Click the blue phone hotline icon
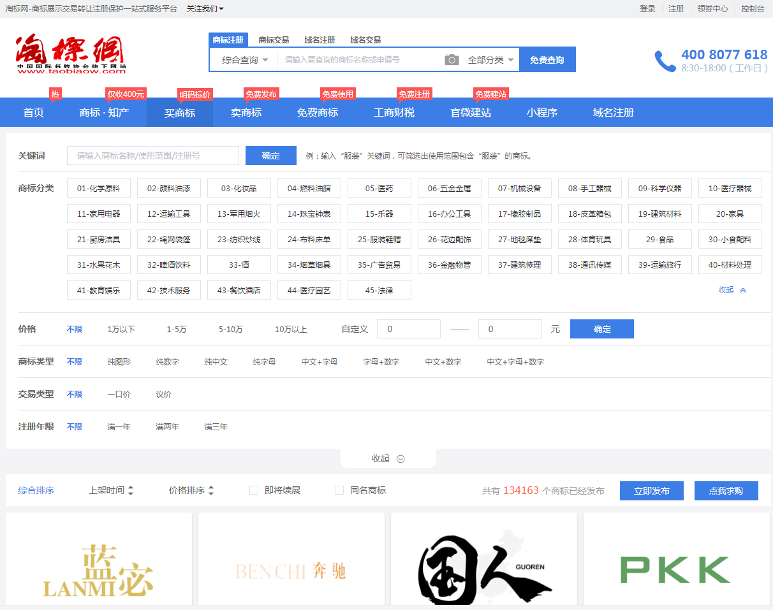This screenshot has width=773, height=610. [665, 61]
